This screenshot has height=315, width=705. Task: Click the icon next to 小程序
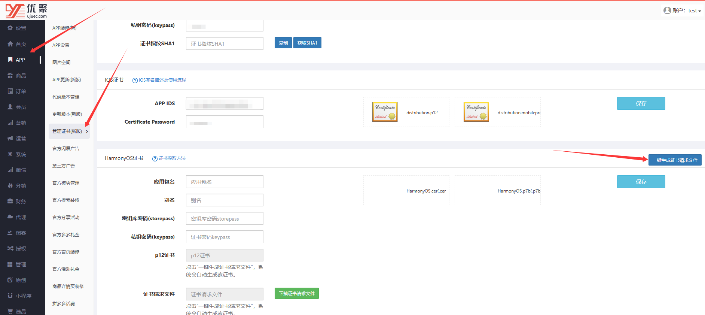click(x=10, y=296)
